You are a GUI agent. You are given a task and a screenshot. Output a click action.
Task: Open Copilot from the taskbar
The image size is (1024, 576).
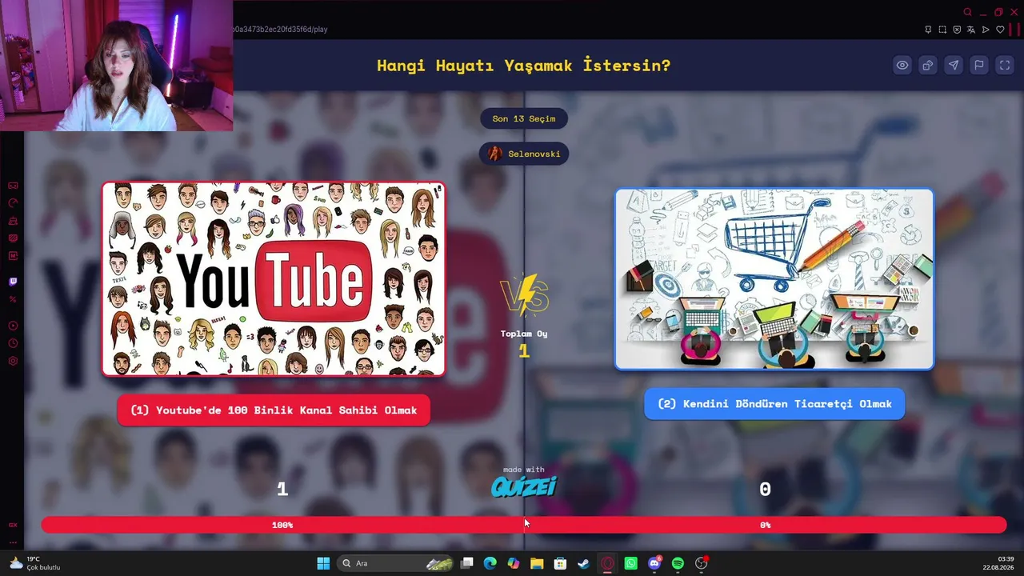click(x=514, y=563)
